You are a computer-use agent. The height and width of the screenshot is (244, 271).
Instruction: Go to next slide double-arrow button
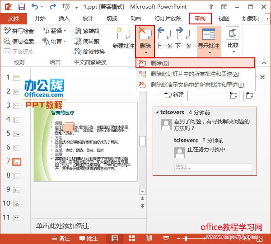click(142, 206)
